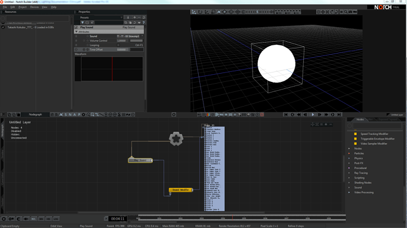This screenshot has width=407, height=228.
Task: Click the back arrow icon on the bottom bar
Action: pyautogui.click(x=26, y=219)
